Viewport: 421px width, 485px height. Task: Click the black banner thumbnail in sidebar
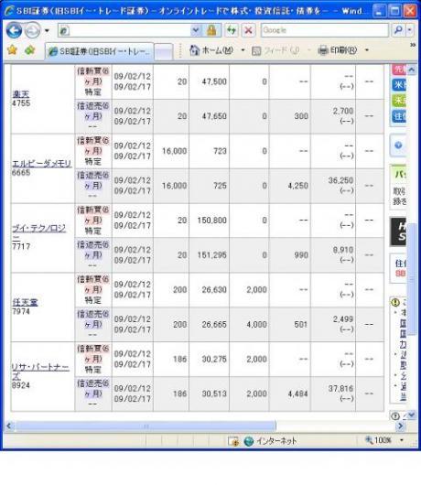pyautogui.click(x=398, y=232)
